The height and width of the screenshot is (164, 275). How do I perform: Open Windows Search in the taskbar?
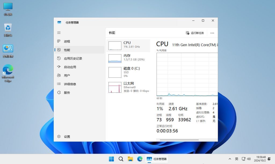coord(121,158)
